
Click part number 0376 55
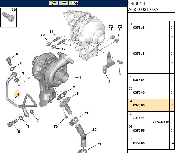tap(139, 130)
